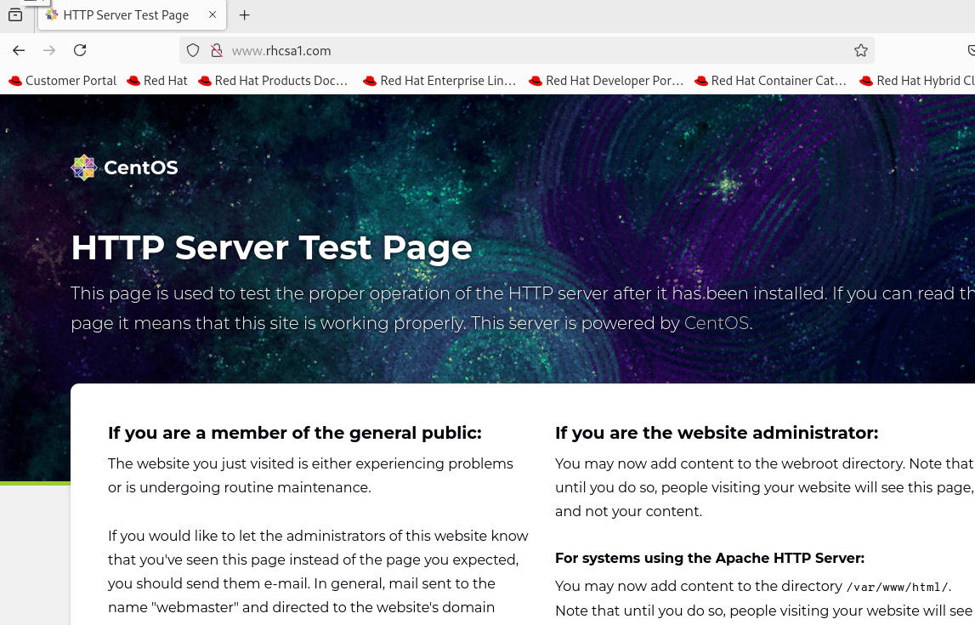The height and width of the screenshot is (625, 975).
Task: Close the HTTP Server Test Page tab
Action: (213, 14)
